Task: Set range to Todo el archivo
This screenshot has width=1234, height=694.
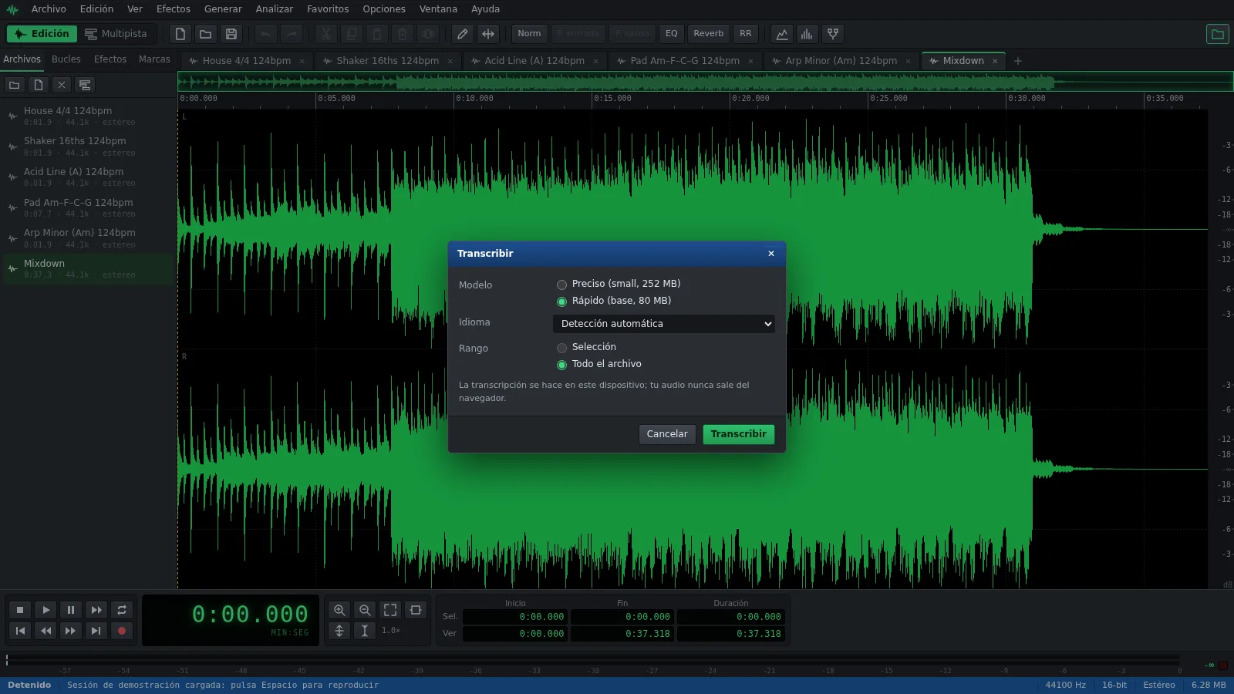Action: [561, 365]
